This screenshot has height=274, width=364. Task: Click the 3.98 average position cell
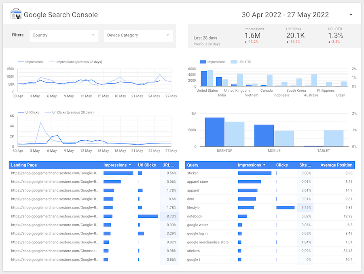tap(349, 173)
